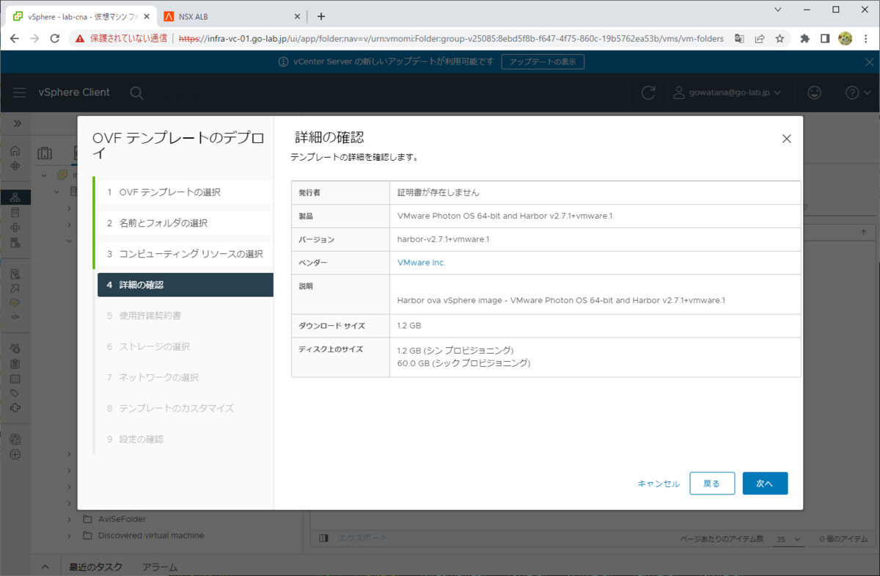
Task: Open Shortcuts icon below Home in sidebar
Action: 15,166
